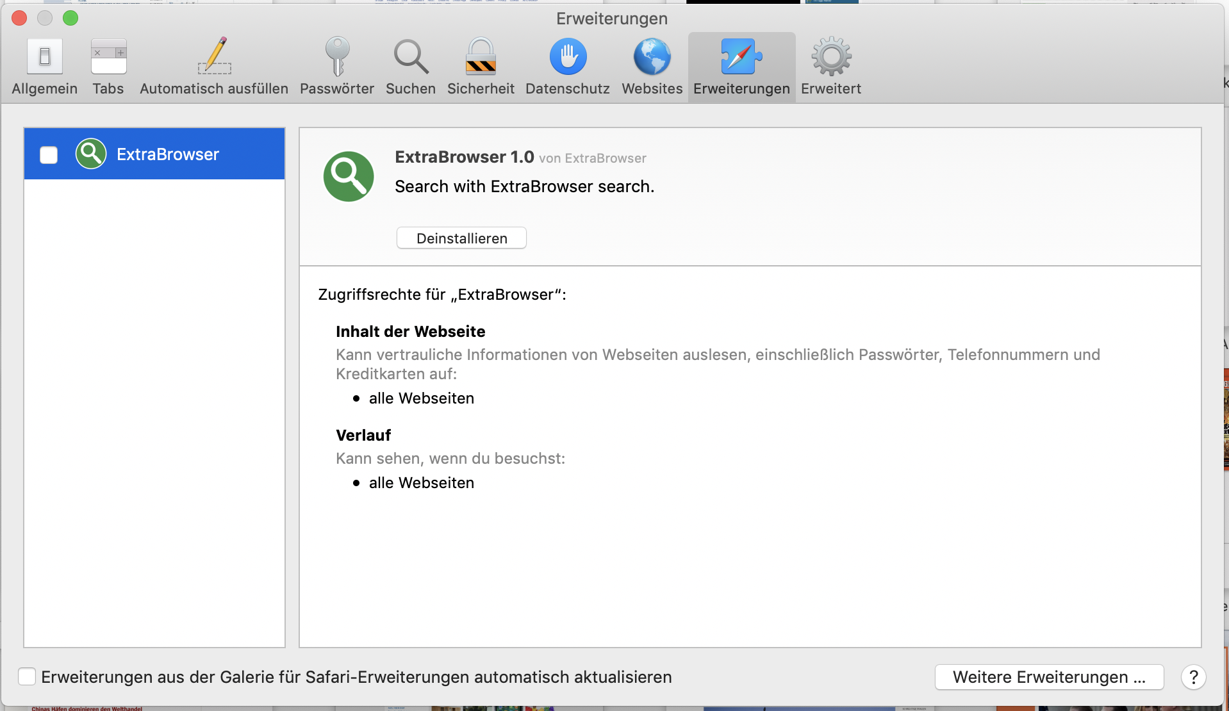Switch to the Tabs tab label
Viewport: 1229px width, 711px height.
click(x=108, y=88)
